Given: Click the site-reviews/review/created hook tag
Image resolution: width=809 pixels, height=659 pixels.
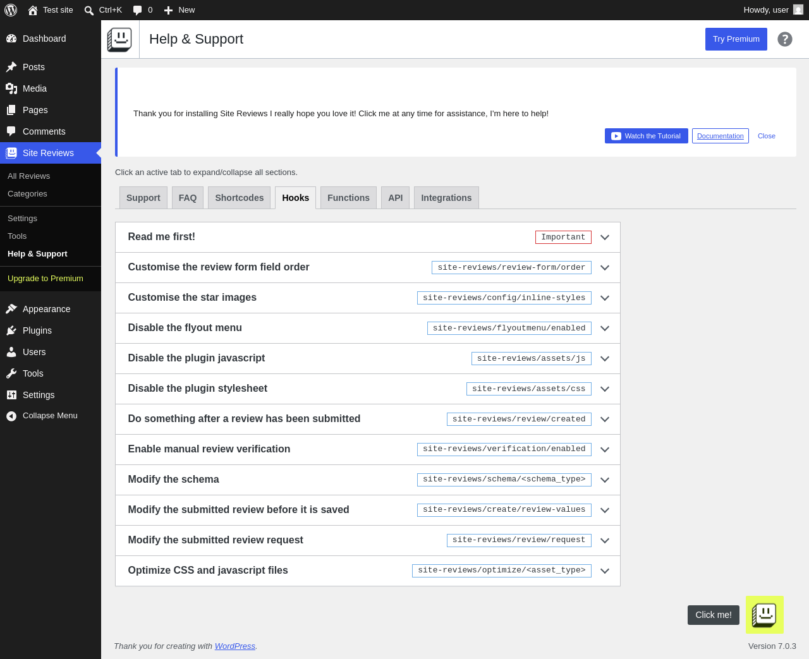Looking at the screenshot, I should tap(519, 419).
